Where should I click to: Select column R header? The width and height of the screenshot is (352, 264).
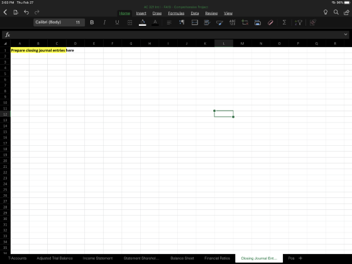[335, 43]
